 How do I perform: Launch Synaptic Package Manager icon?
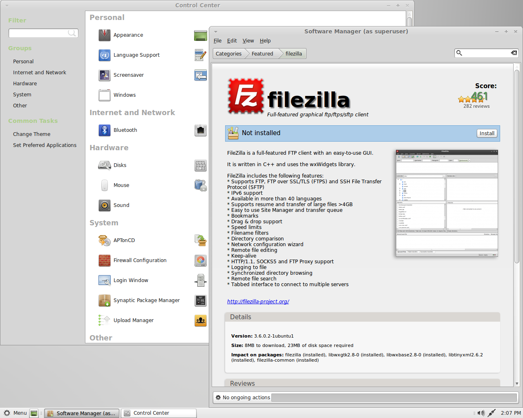[105, 300]
